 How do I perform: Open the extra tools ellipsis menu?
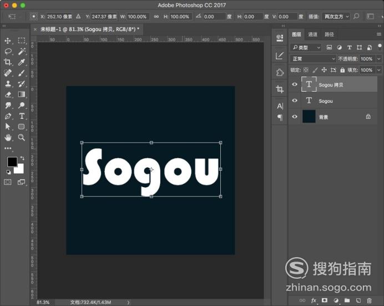click(x=8, y=148)
